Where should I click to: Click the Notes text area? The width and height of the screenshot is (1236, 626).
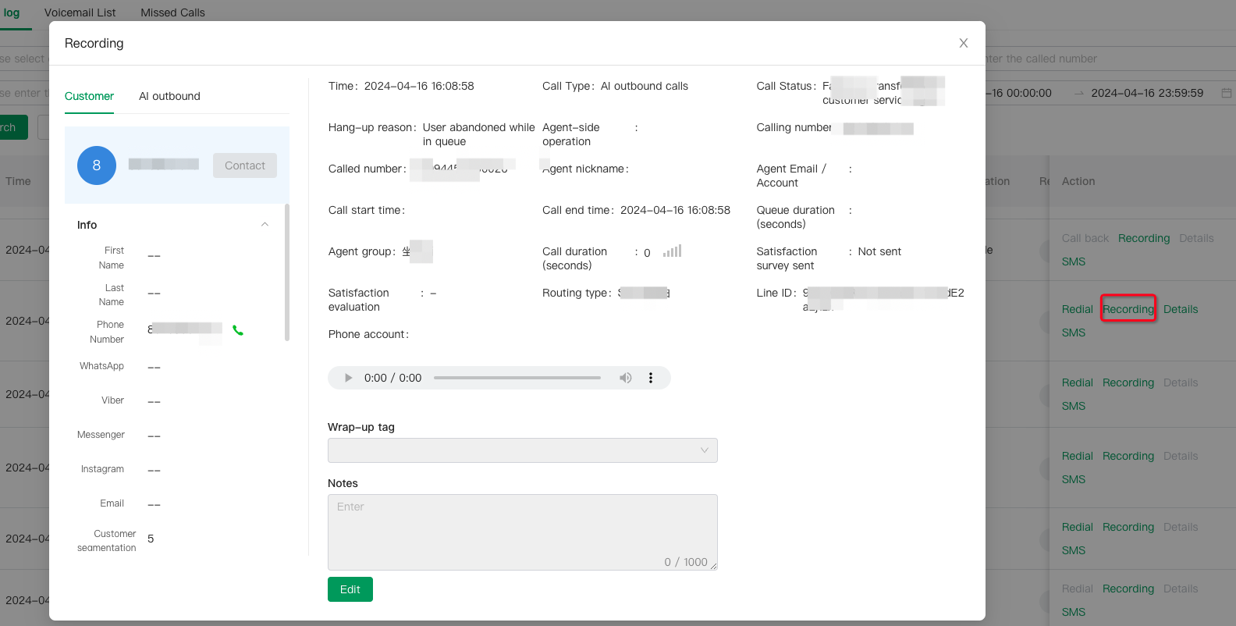click(523, 532)
